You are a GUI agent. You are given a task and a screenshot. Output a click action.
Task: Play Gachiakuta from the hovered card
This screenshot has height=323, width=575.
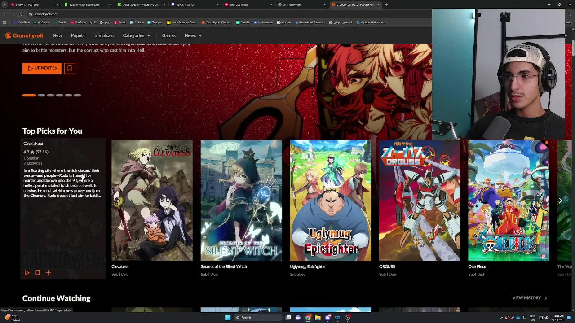(x=27, y=273)
